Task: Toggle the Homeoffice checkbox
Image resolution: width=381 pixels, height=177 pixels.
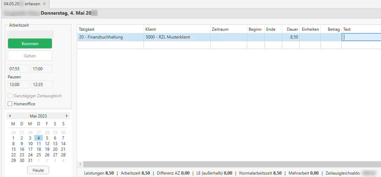Action: pos(10,104)
